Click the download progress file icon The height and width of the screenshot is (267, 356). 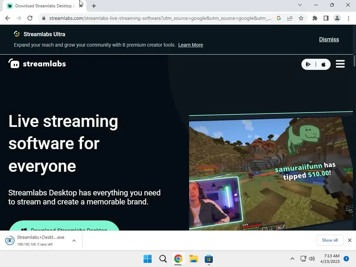coord(10,240)
